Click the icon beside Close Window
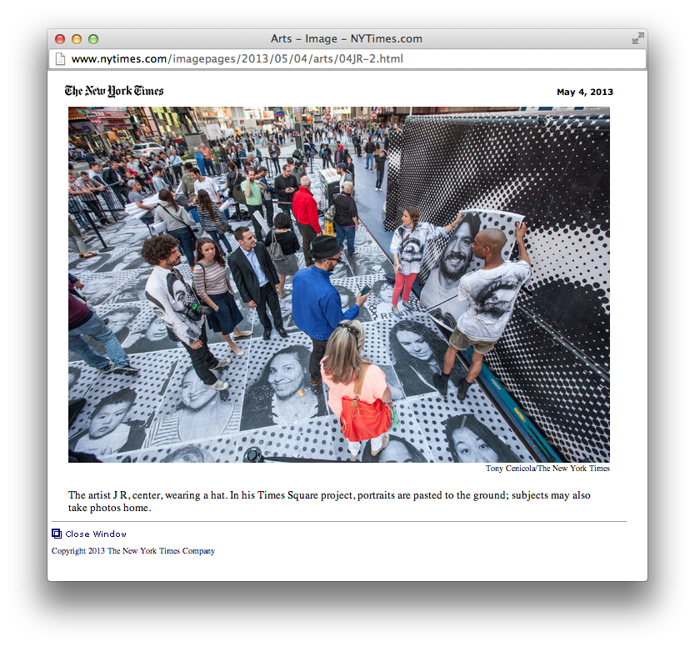Viewport: 695px width, 647px height. [57, 534]
